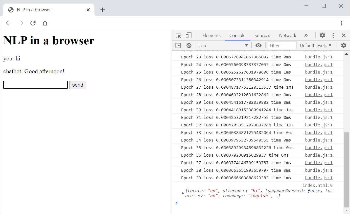Viewport: 350px width, 214px height.
Task: Maximize the browser window
Action: (x=323, y=6)
